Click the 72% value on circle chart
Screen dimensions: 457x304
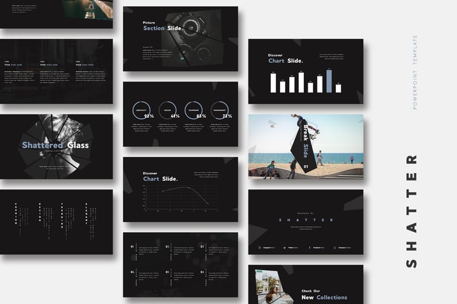click(227, 116)
